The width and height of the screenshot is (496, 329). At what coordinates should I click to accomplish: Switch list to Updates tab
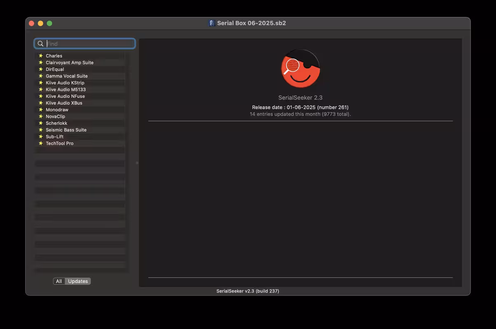(78, 281)
